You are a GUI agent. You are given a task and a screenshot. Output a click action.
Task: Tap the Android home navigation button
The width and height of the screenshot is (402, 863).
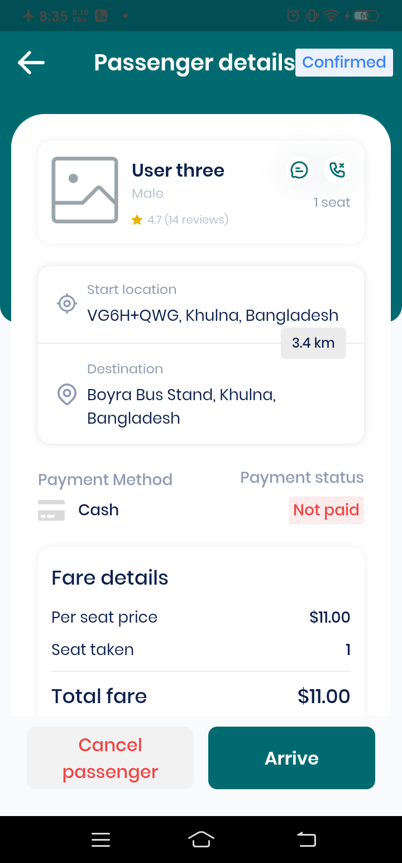tap(202, 840)
